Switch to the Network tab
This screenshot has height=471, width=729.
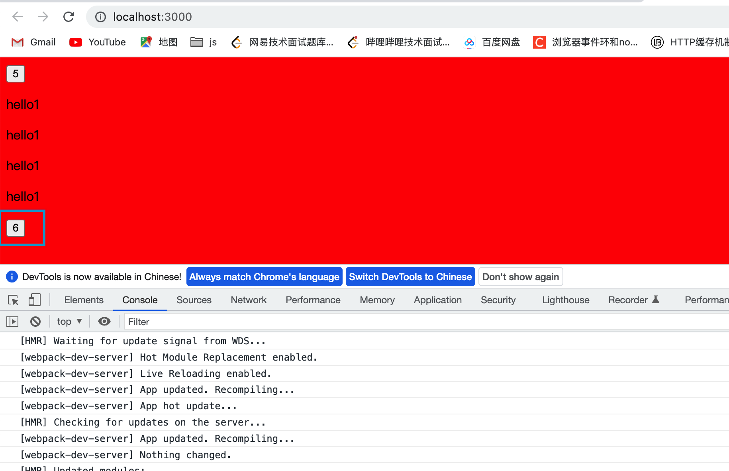[249, 300]
